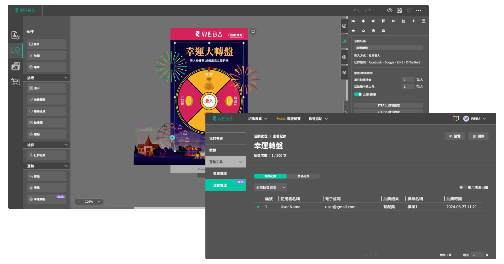Switch to the 獎項列表 tab
Viewport: 504px width, 264px height.
303,176
